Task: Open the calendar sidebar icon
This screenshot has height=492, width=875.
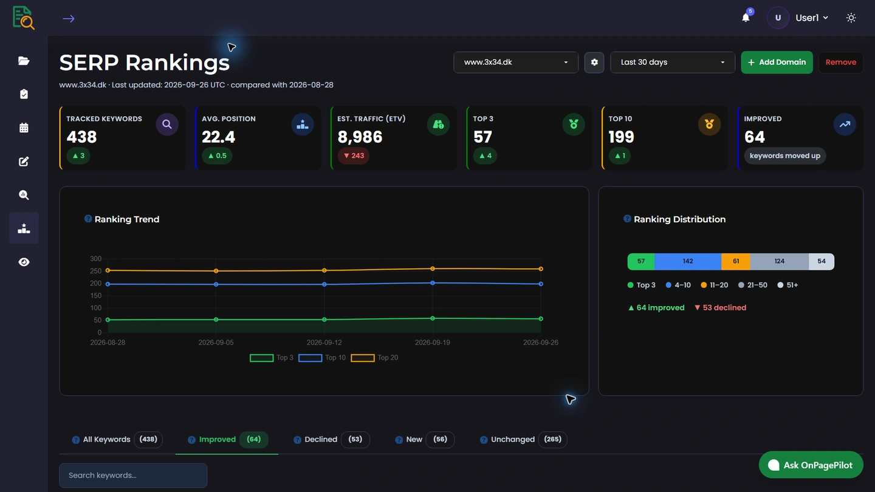Action: click(x=24, y=128)
